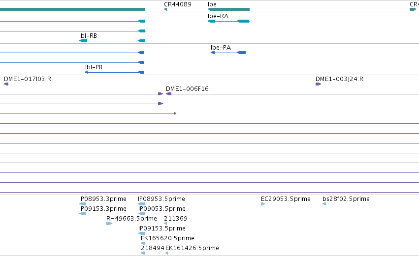Select the EK165620.5prime arrow glyph

[x=143, y=243]
